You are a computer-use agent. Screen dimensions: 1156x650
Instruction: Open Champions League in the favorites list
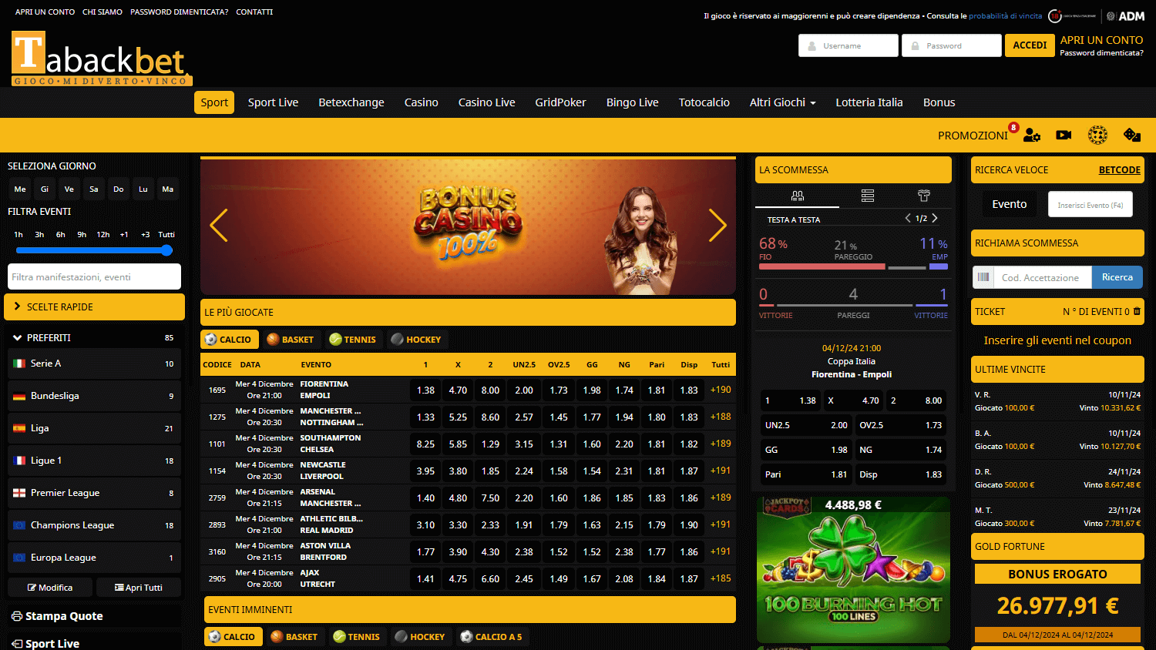tap(94, 525)
